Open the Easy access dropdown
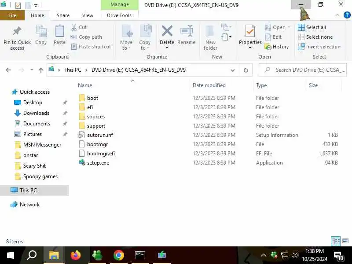Screen dimensions: 352x264 coord(226,37)
